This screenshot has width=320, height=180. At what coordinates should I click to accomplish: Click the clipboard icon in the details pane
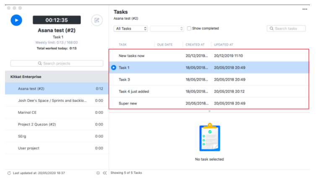pyautogui.click(x=209, y=138)
